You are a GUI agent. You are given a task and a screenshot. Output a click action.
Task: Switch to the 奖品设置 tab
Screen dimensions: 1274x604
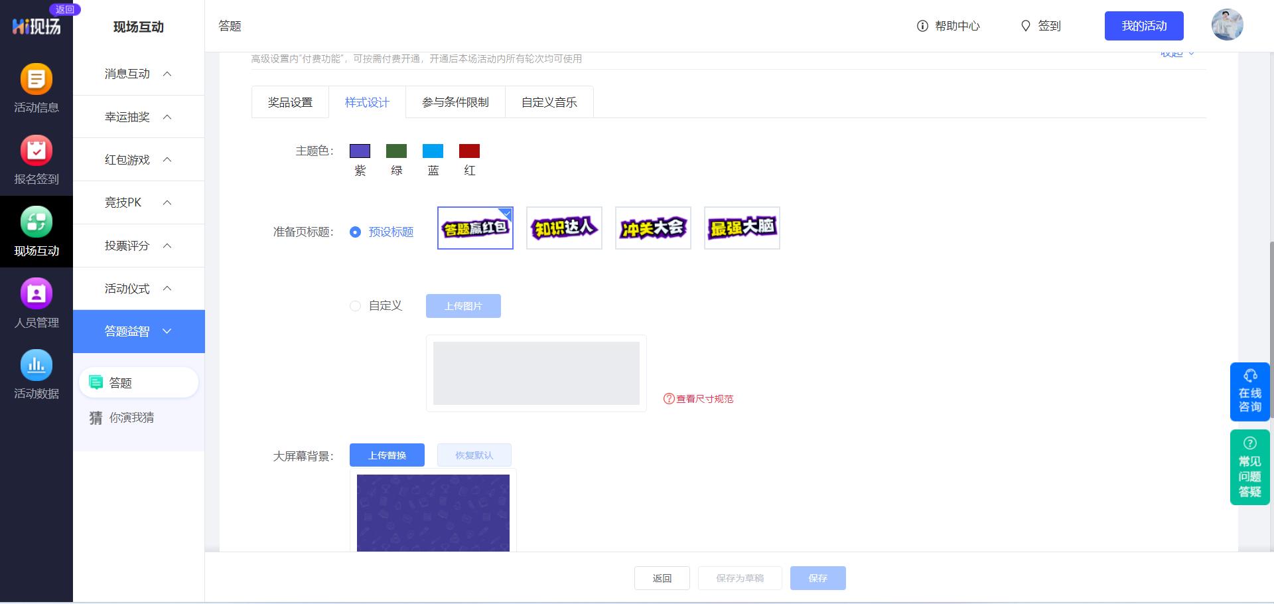290,102
